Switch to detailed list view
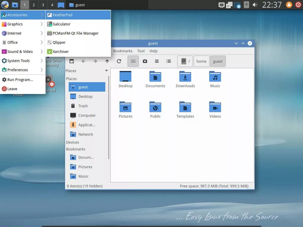The width and height of the screenshot is (303, 227). click(168, 61)
